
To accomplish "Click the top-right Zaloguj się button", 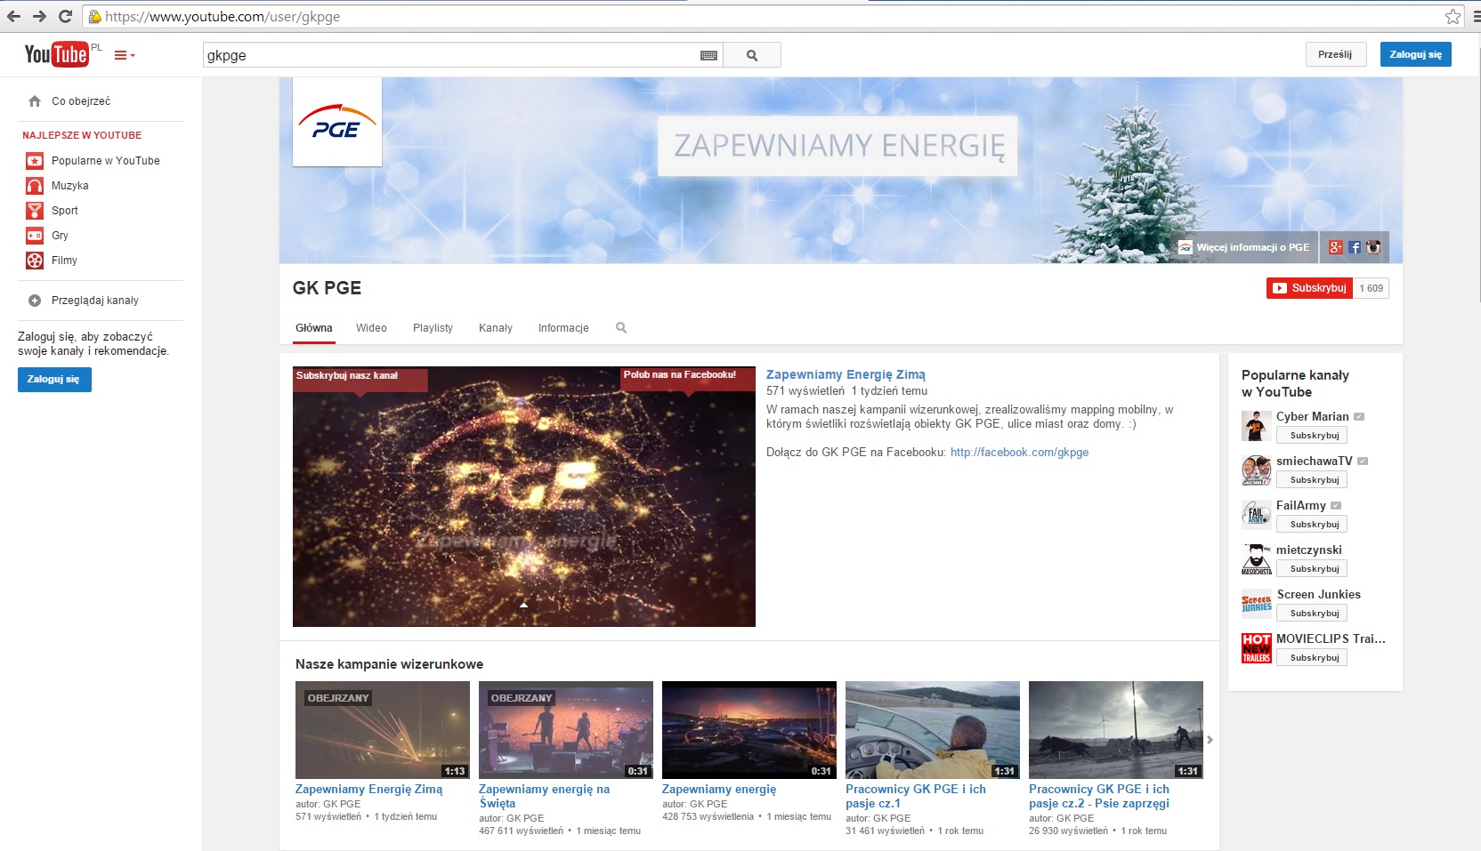I will pyautogui.click(x=1416, y=54).
